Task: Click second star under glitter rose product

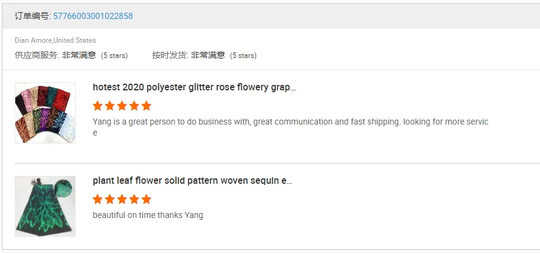Action: pos(110,106)
